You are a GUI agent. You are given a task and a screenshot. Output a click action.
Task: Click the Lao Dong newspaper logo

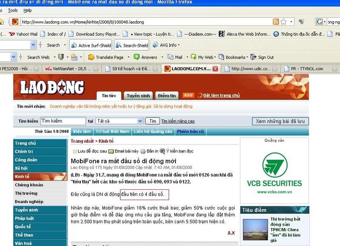coord(52,87)
